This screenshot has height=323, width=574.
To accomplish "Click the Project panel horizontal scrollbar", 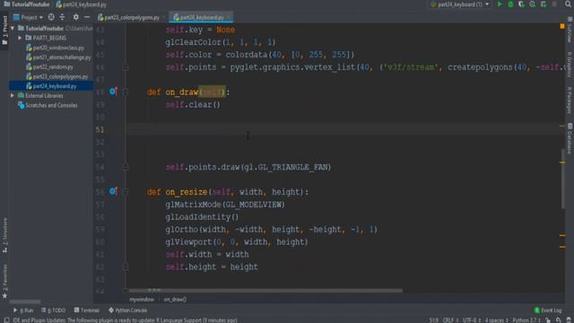I will (25, 301).
